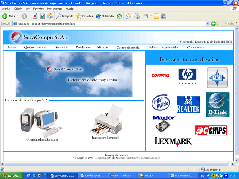
Task: Click the Research books icon
Action: tap(164, 16)
